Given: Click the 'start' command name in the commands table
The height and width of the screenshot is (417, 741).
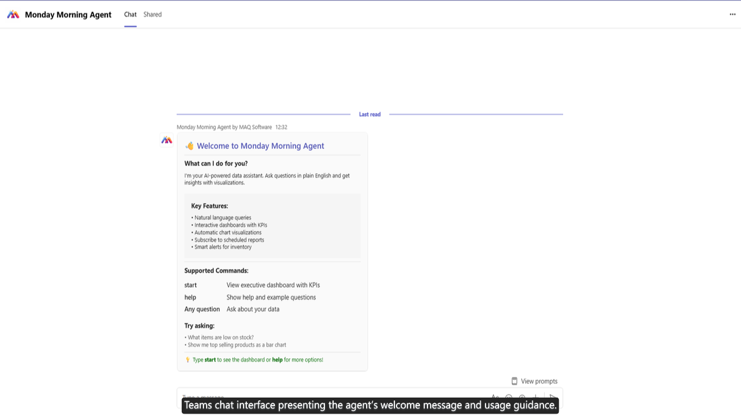Looking at the screenshot, I should click(x=190, y=285).
